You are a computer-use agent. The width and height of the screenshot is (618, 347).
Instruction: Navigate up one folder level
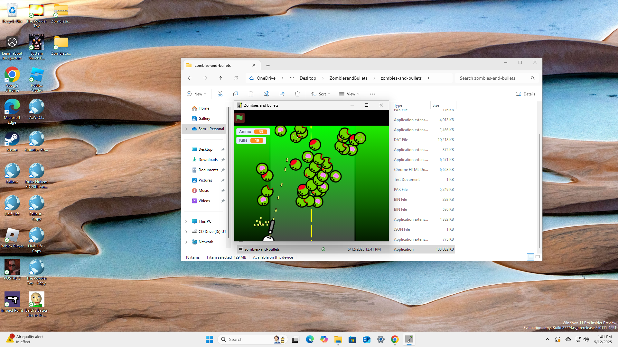coord(220,78)
